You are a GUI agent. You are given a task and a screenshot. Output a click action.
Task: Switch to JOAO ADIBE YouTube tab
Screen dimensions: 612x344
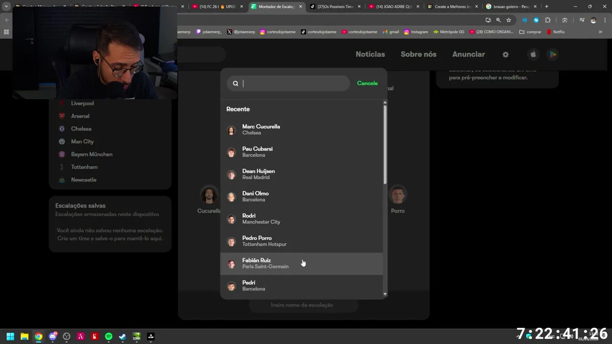click(x=394, y=7)
